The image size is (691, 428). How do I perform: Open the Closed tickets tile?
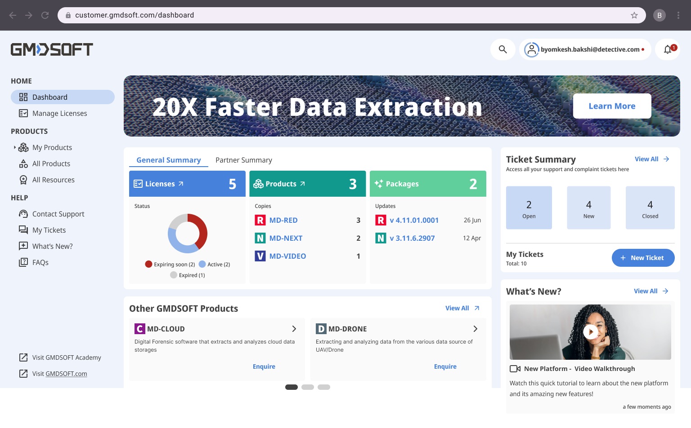click(x=650, y=208)
